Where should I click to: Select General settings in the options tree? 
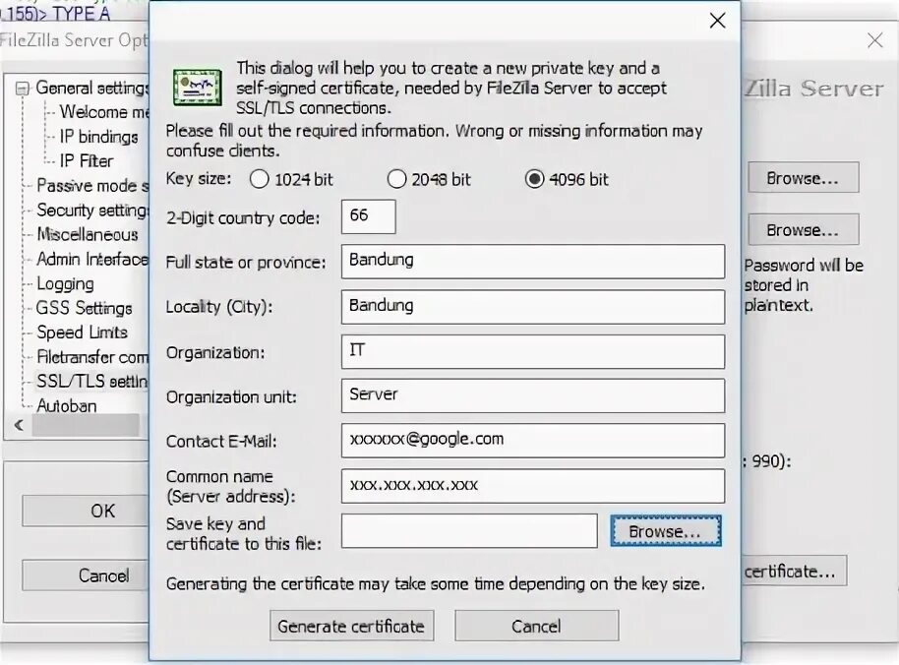pyautogui.click(x=91, y=88)
